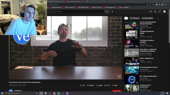Screen dimensions: 170x95
Task: Start voice search with the microphone icon
Action: click(112, 12)
